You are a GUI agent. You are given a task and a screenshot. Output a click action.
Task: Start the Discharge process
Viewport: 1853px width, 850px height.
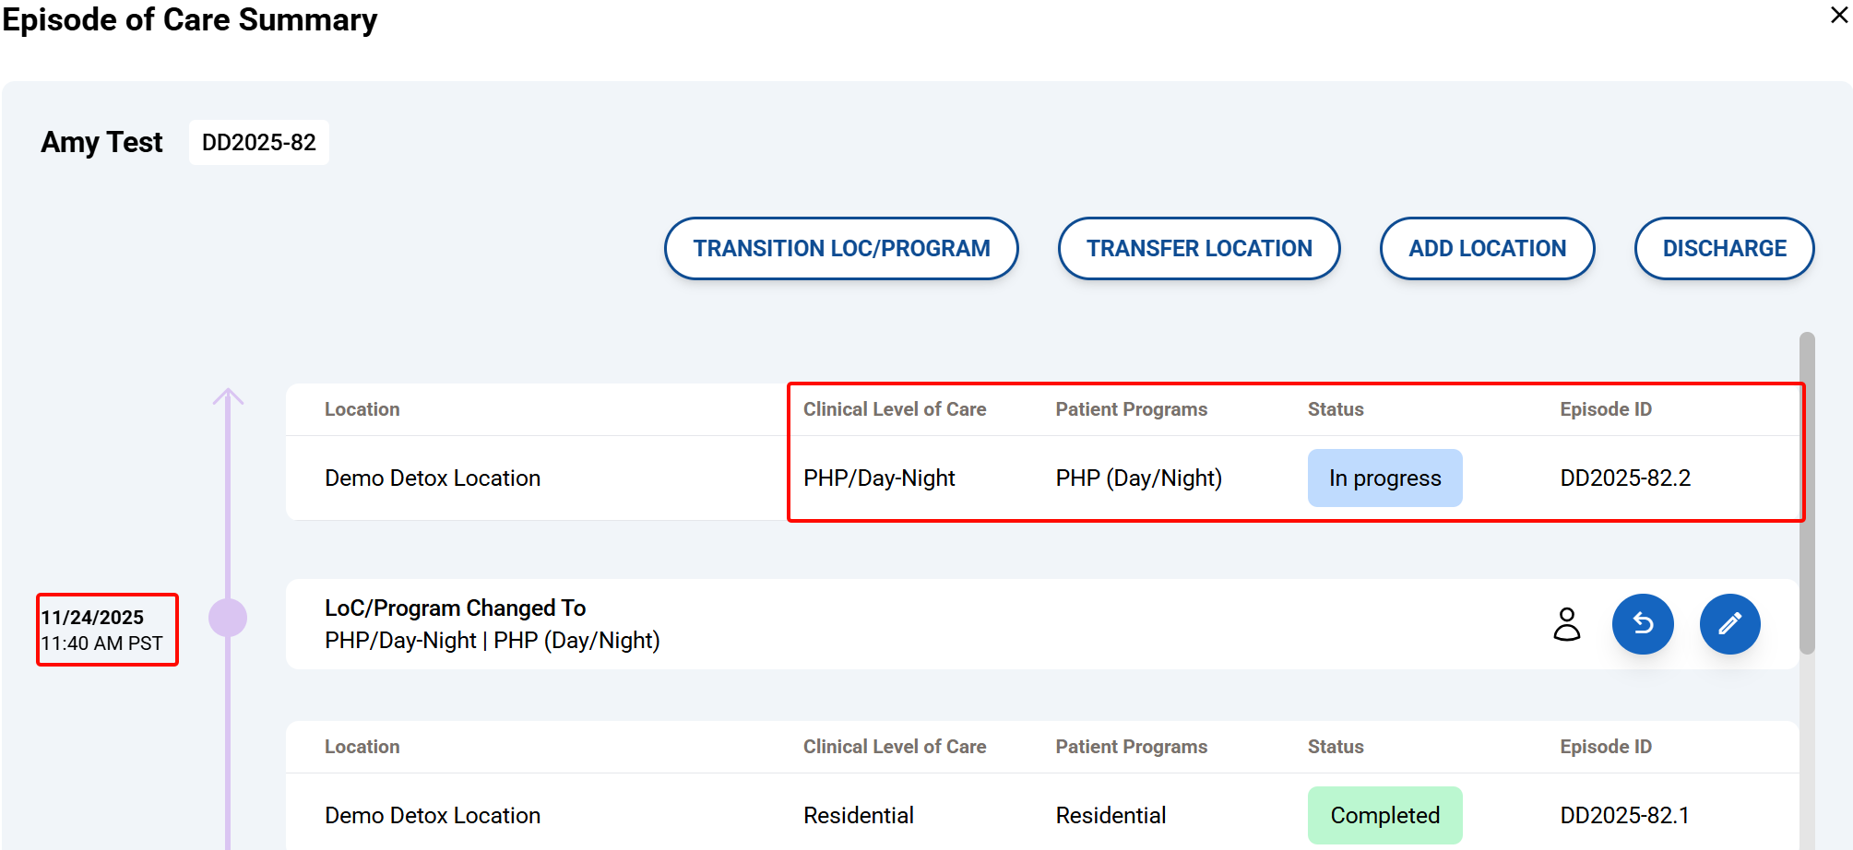(x=1723, y=249)
